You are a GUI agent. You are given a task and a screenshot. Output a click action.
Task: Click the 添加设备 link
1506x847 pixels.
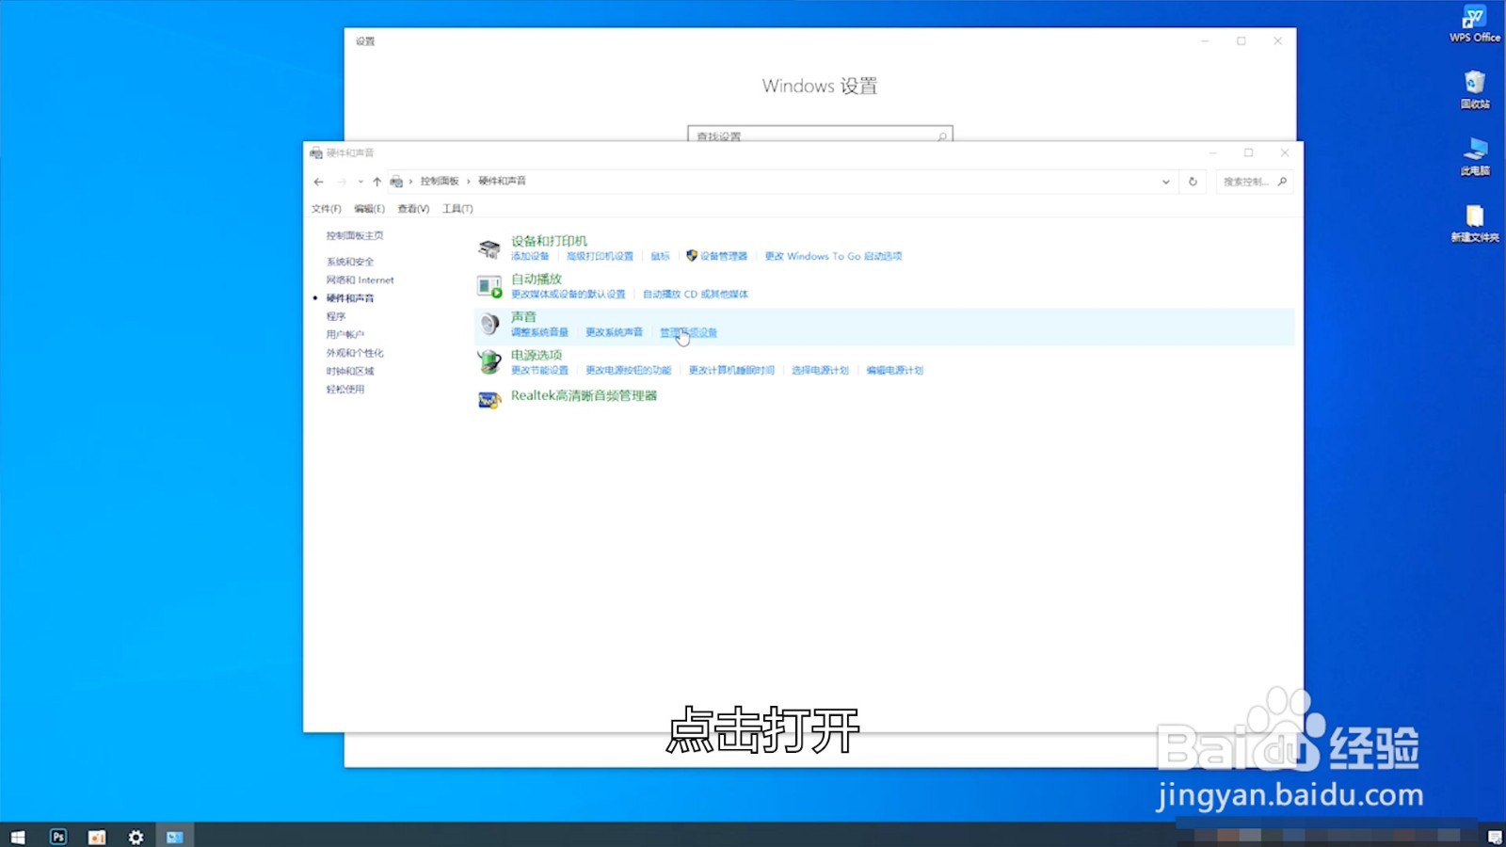530,256
